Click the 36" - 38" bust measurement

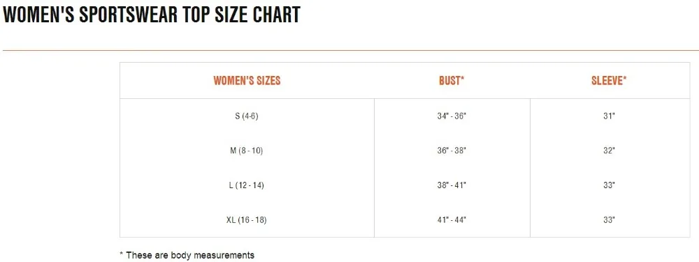[452, 151]
